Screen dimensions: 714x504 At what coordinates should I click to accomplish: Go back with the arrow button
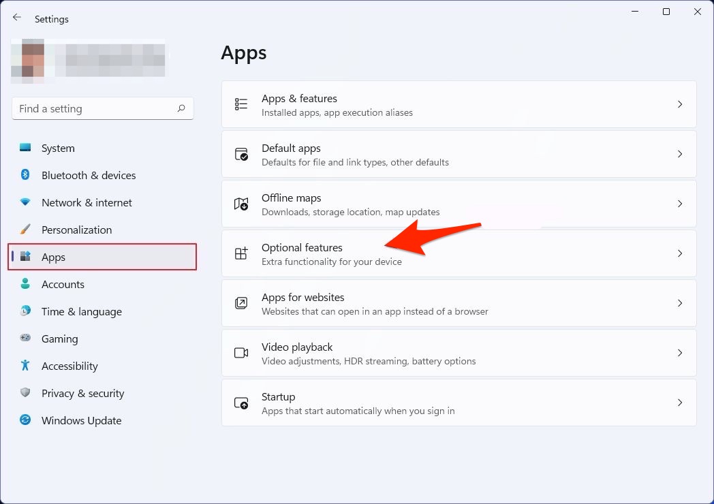[x=17, y=18]
